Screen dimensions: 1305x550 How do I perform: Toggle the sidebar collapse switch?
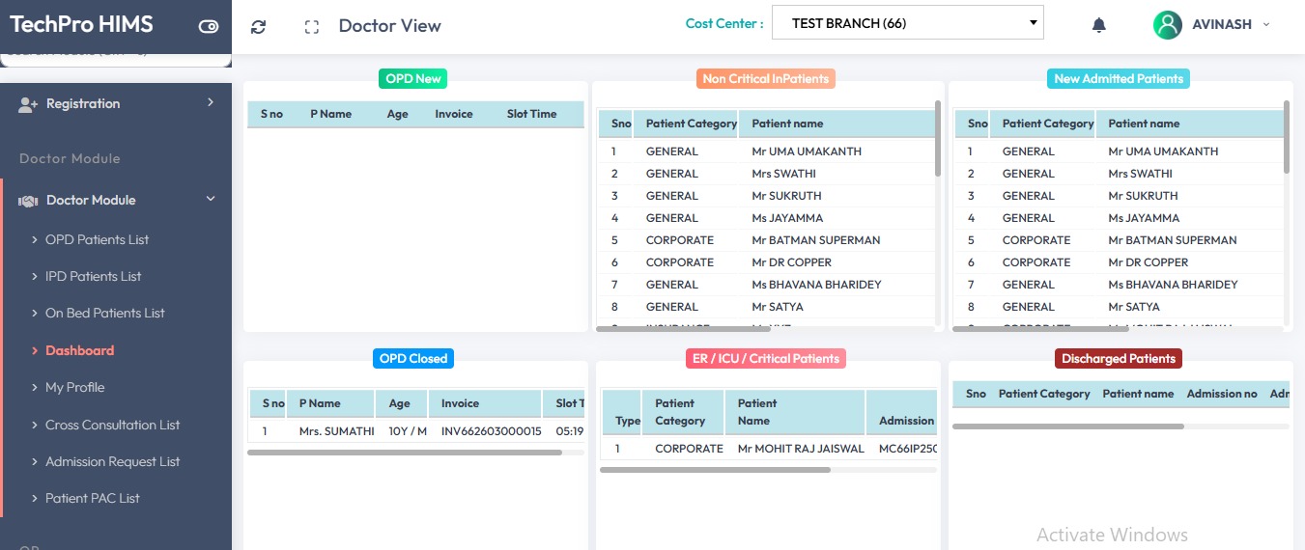tap(209, 27)
